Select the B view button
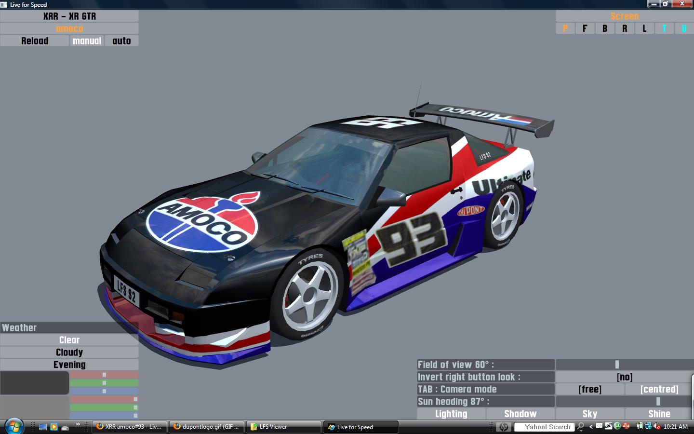The image size is (694, 434). (x=605, y=28)
